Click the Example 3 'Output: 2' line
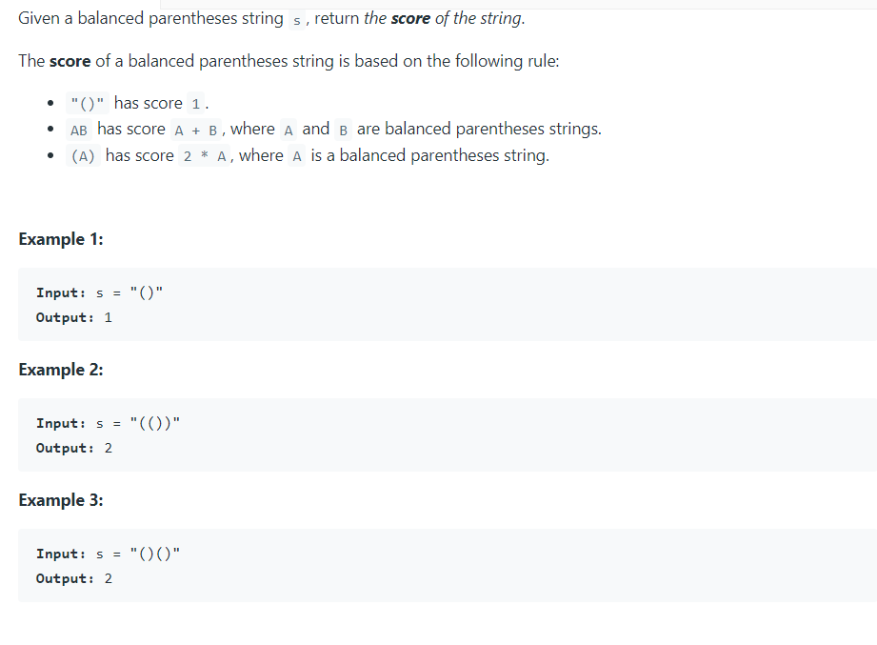Viewport: 877px width, 645px height. click(x=74, y=578)
